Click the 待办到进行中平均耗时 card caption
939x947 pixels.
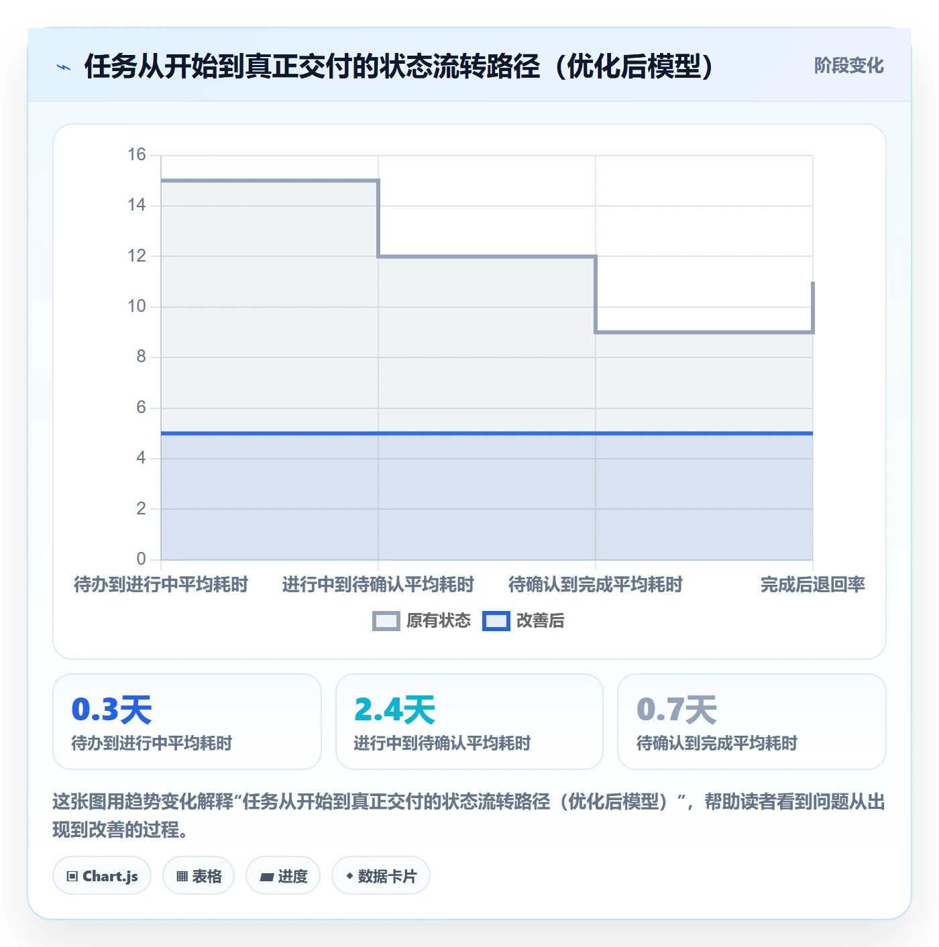pos(152,744)
